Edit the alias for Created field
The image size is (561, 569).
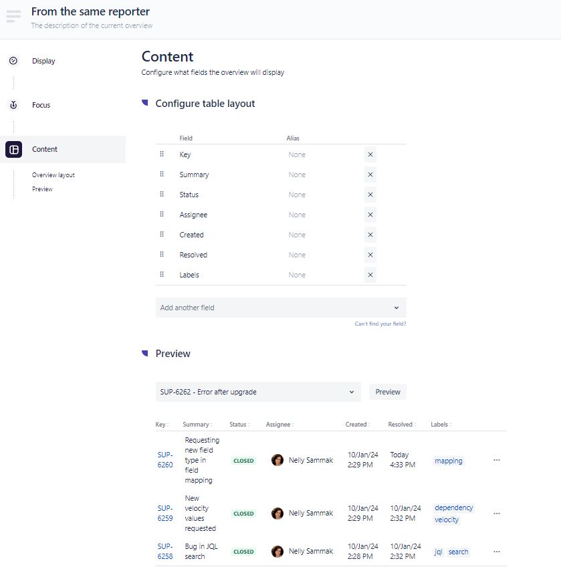click(297, 235)
